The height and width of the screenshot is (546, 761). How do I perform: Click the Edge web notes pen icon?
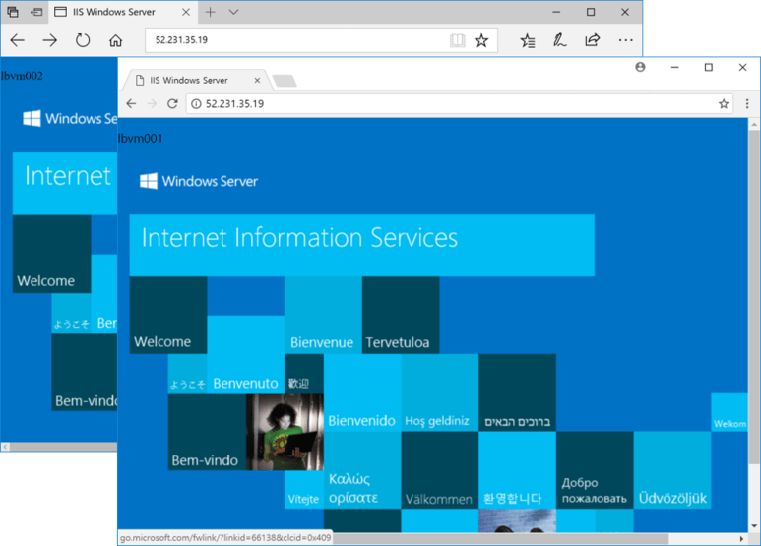pyautogui.click(x=559, y=41)
